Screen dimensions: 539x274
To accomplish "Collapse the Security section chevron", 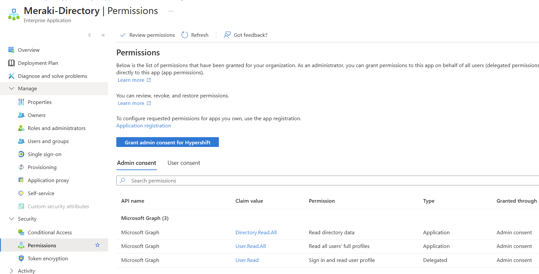I will tap(12, 219).
